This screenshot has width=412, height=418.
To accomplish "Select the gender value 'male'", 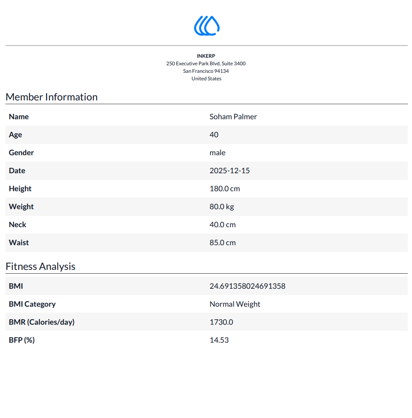I will [218, 152].
